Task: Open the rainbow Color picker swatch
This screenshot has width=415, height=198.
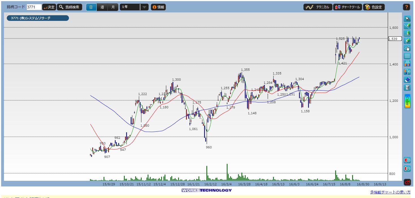Action: pos(407,101)
